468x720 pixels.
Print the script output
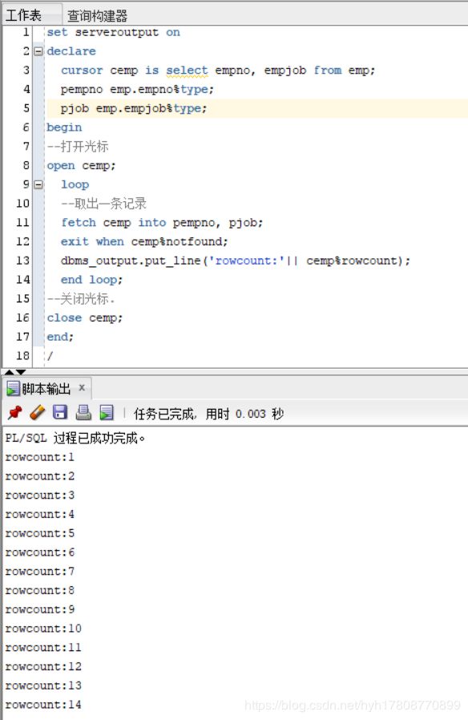coord(83,412)
